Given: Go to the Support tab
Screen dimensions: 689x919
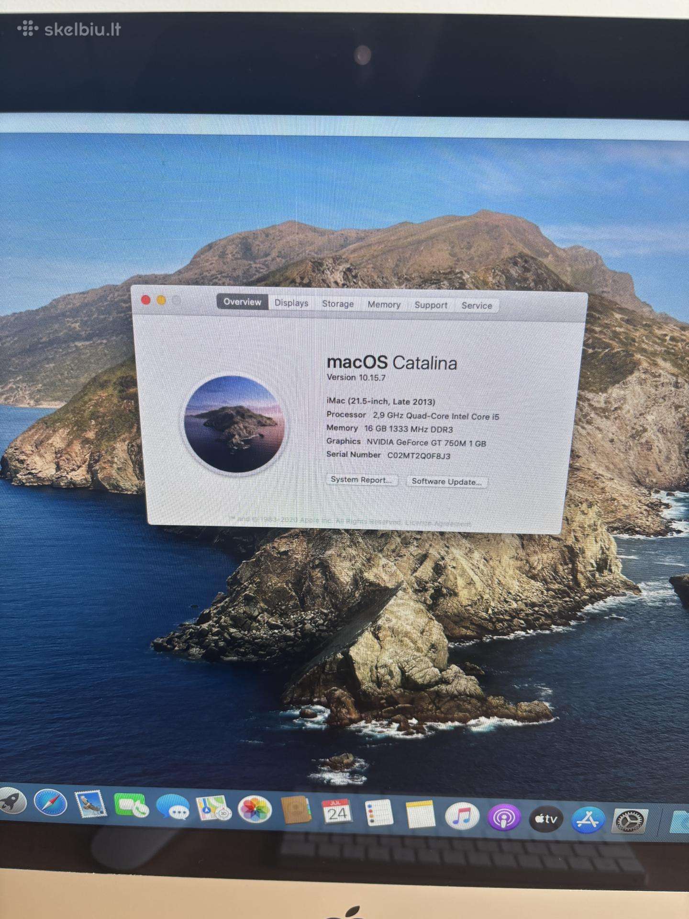Looking at the screenshot, I should pyautogui.click(x=431, y=305).
